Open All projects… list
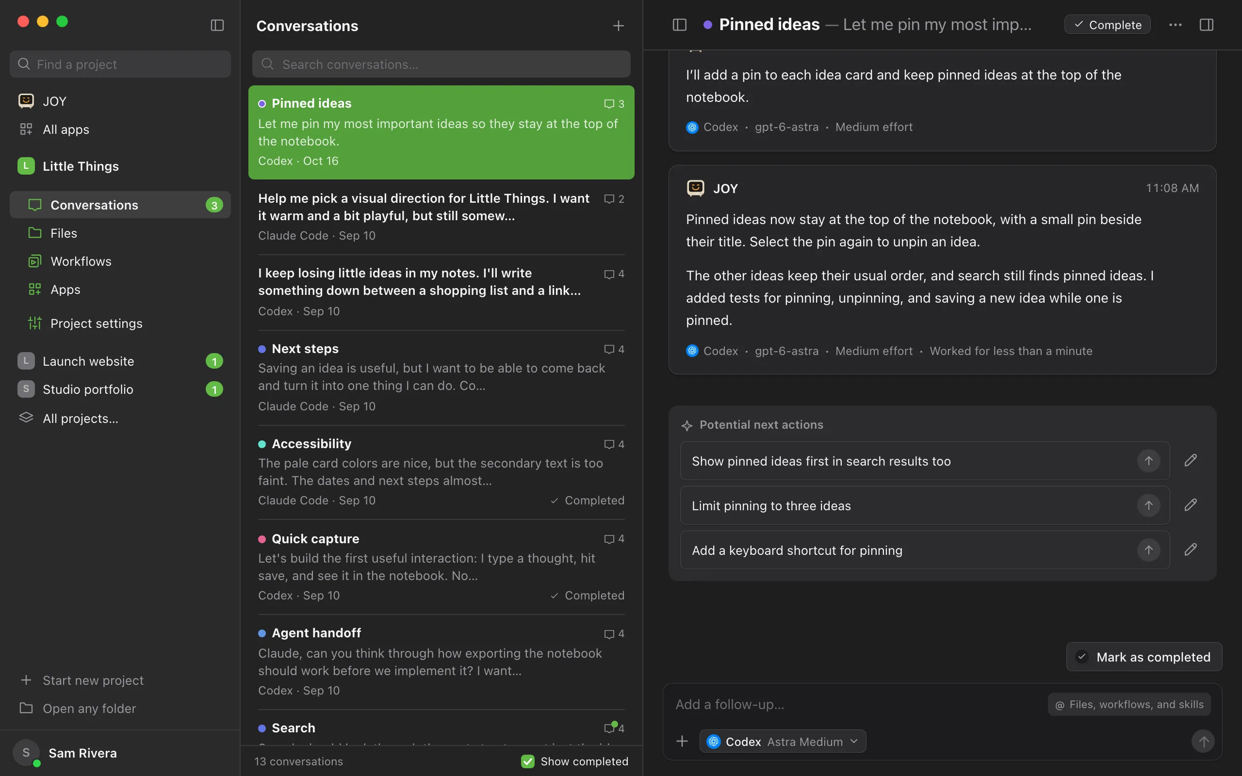 click(x=120, y=418)
